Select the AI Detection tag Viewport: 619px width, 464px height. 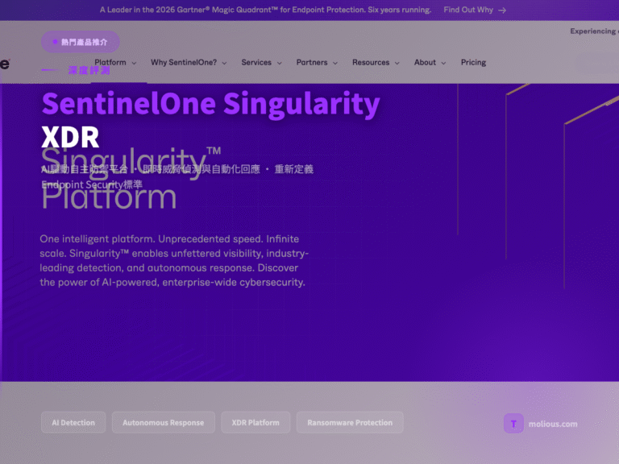pos(73,423)
